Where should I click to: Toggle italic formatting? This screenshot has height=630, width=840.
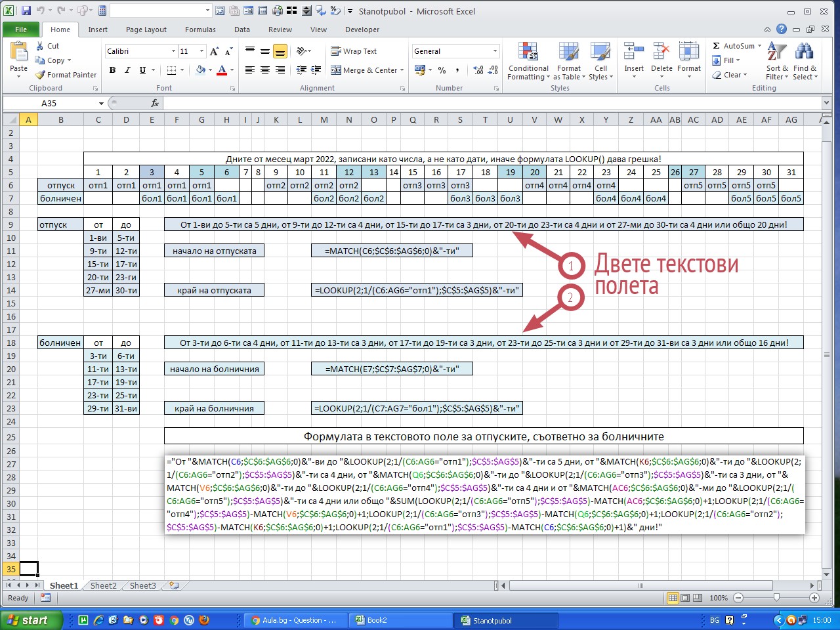[127, 70]
